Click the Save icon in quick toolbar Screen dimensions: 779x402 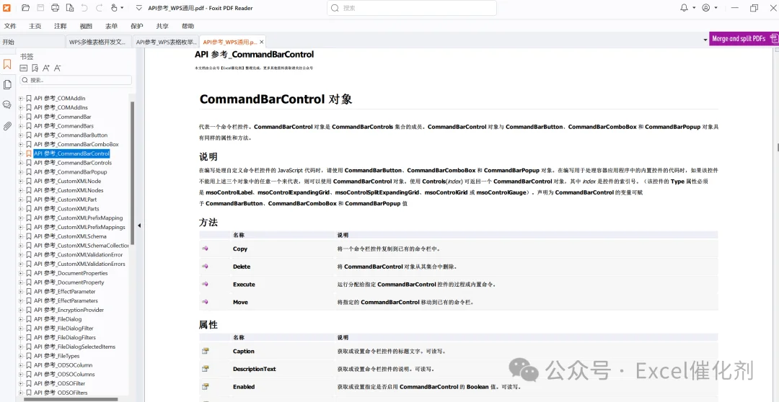(x=40, y=8)
